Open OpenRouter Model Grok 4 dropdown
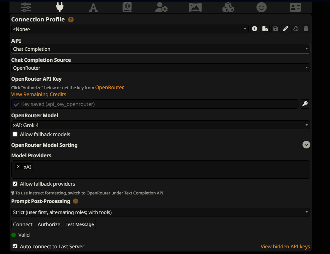This screenshot has height=254, width=330. click(161, 125)
